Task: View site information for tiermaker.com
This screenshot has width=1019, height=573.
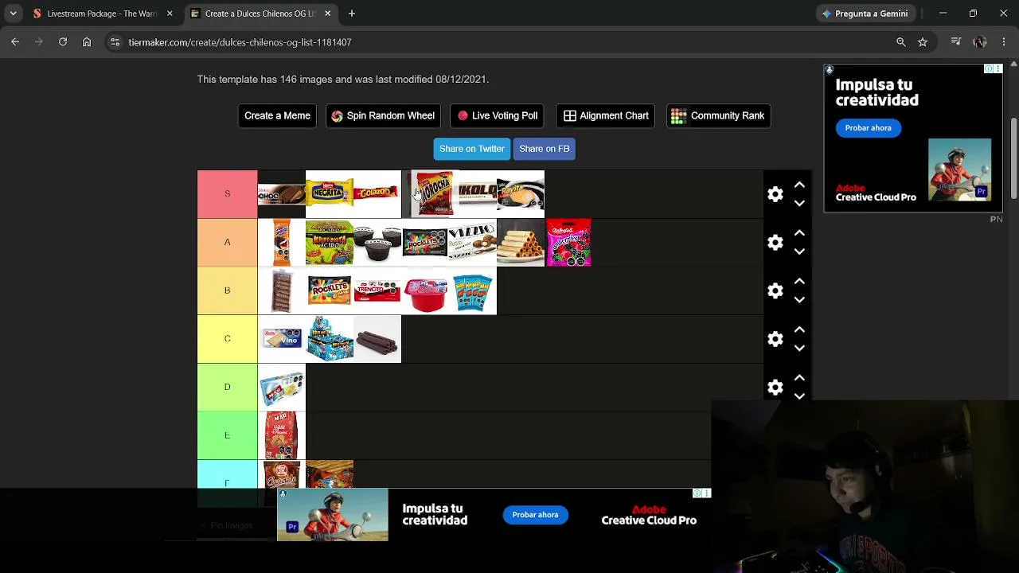Action: (115, 42)
